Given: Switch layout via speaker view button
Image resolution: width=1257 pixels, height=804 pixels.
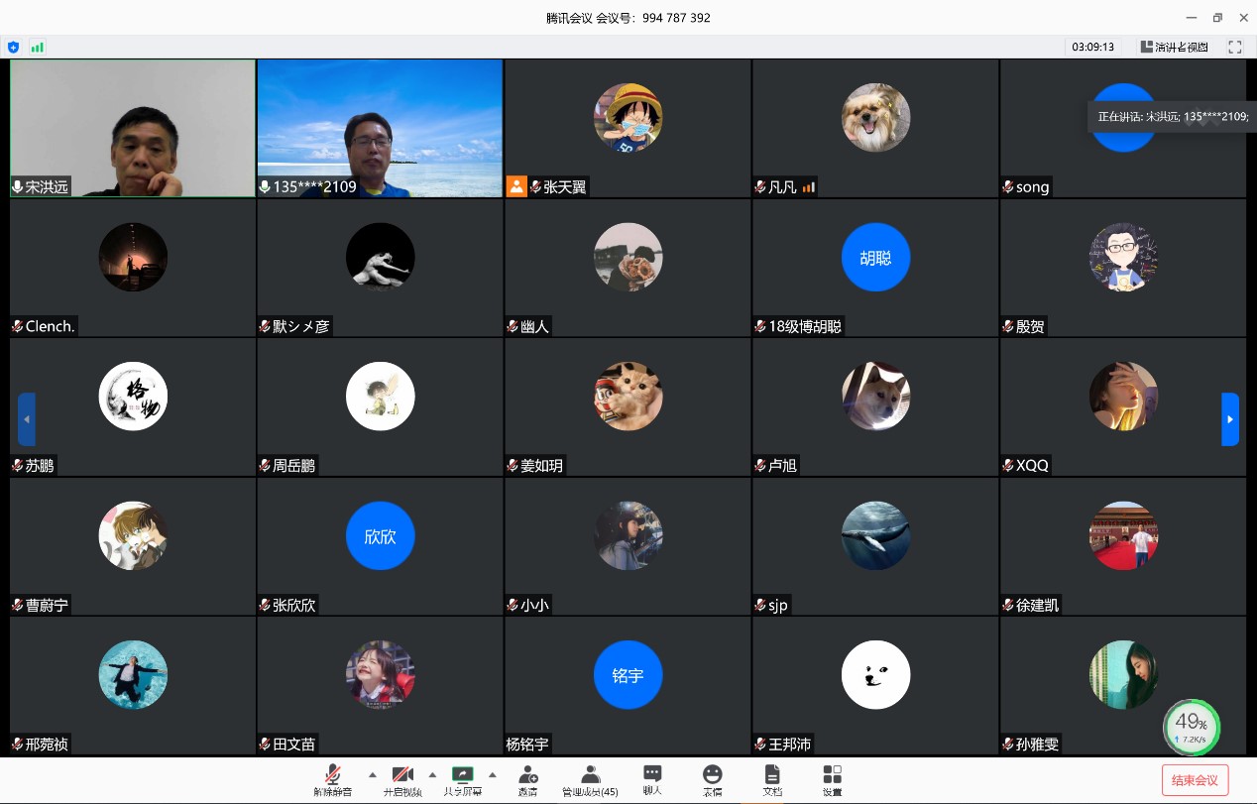Looking at the screenshot, I should point(1175,47).
